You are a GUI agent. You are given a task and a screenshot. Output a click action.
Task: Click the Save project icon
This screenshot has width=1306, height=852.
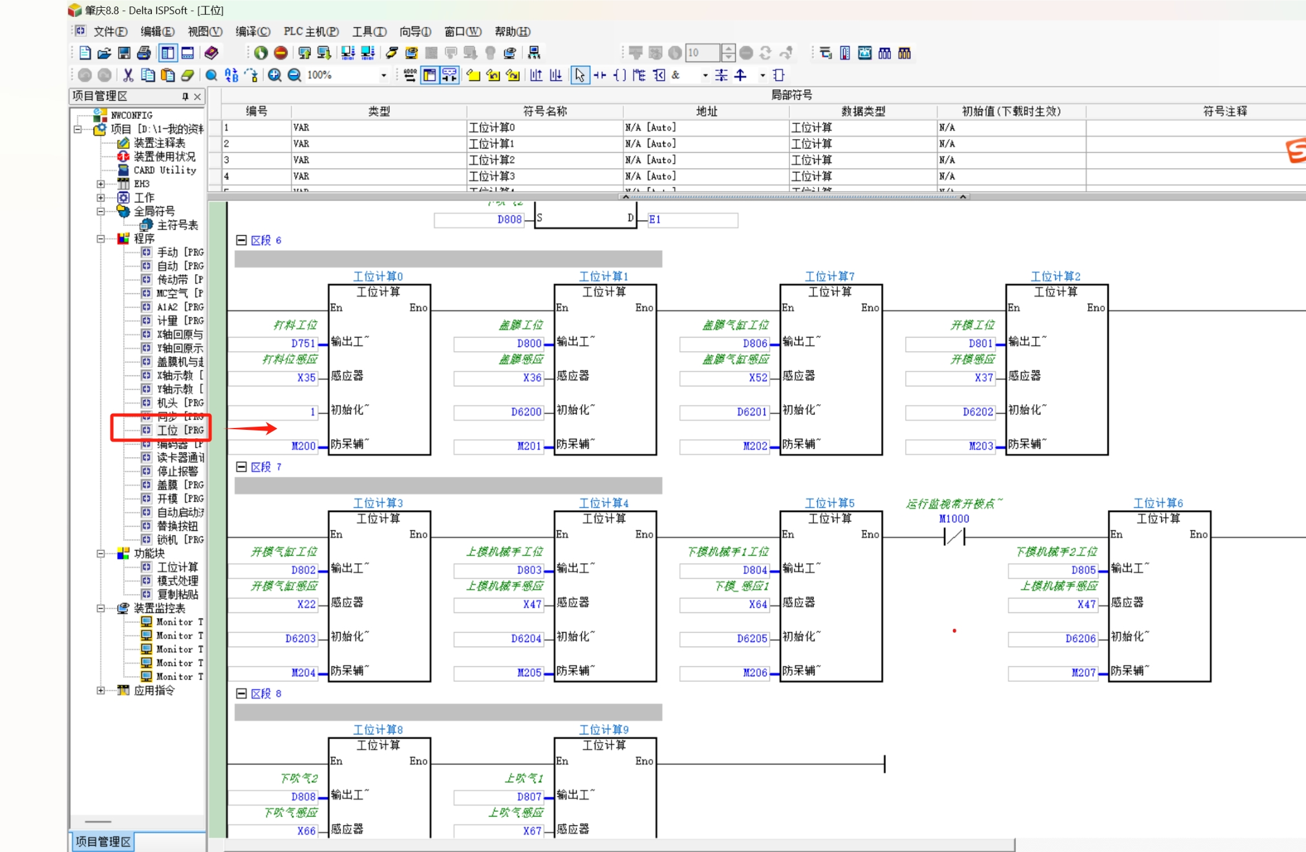click(124, 53)
